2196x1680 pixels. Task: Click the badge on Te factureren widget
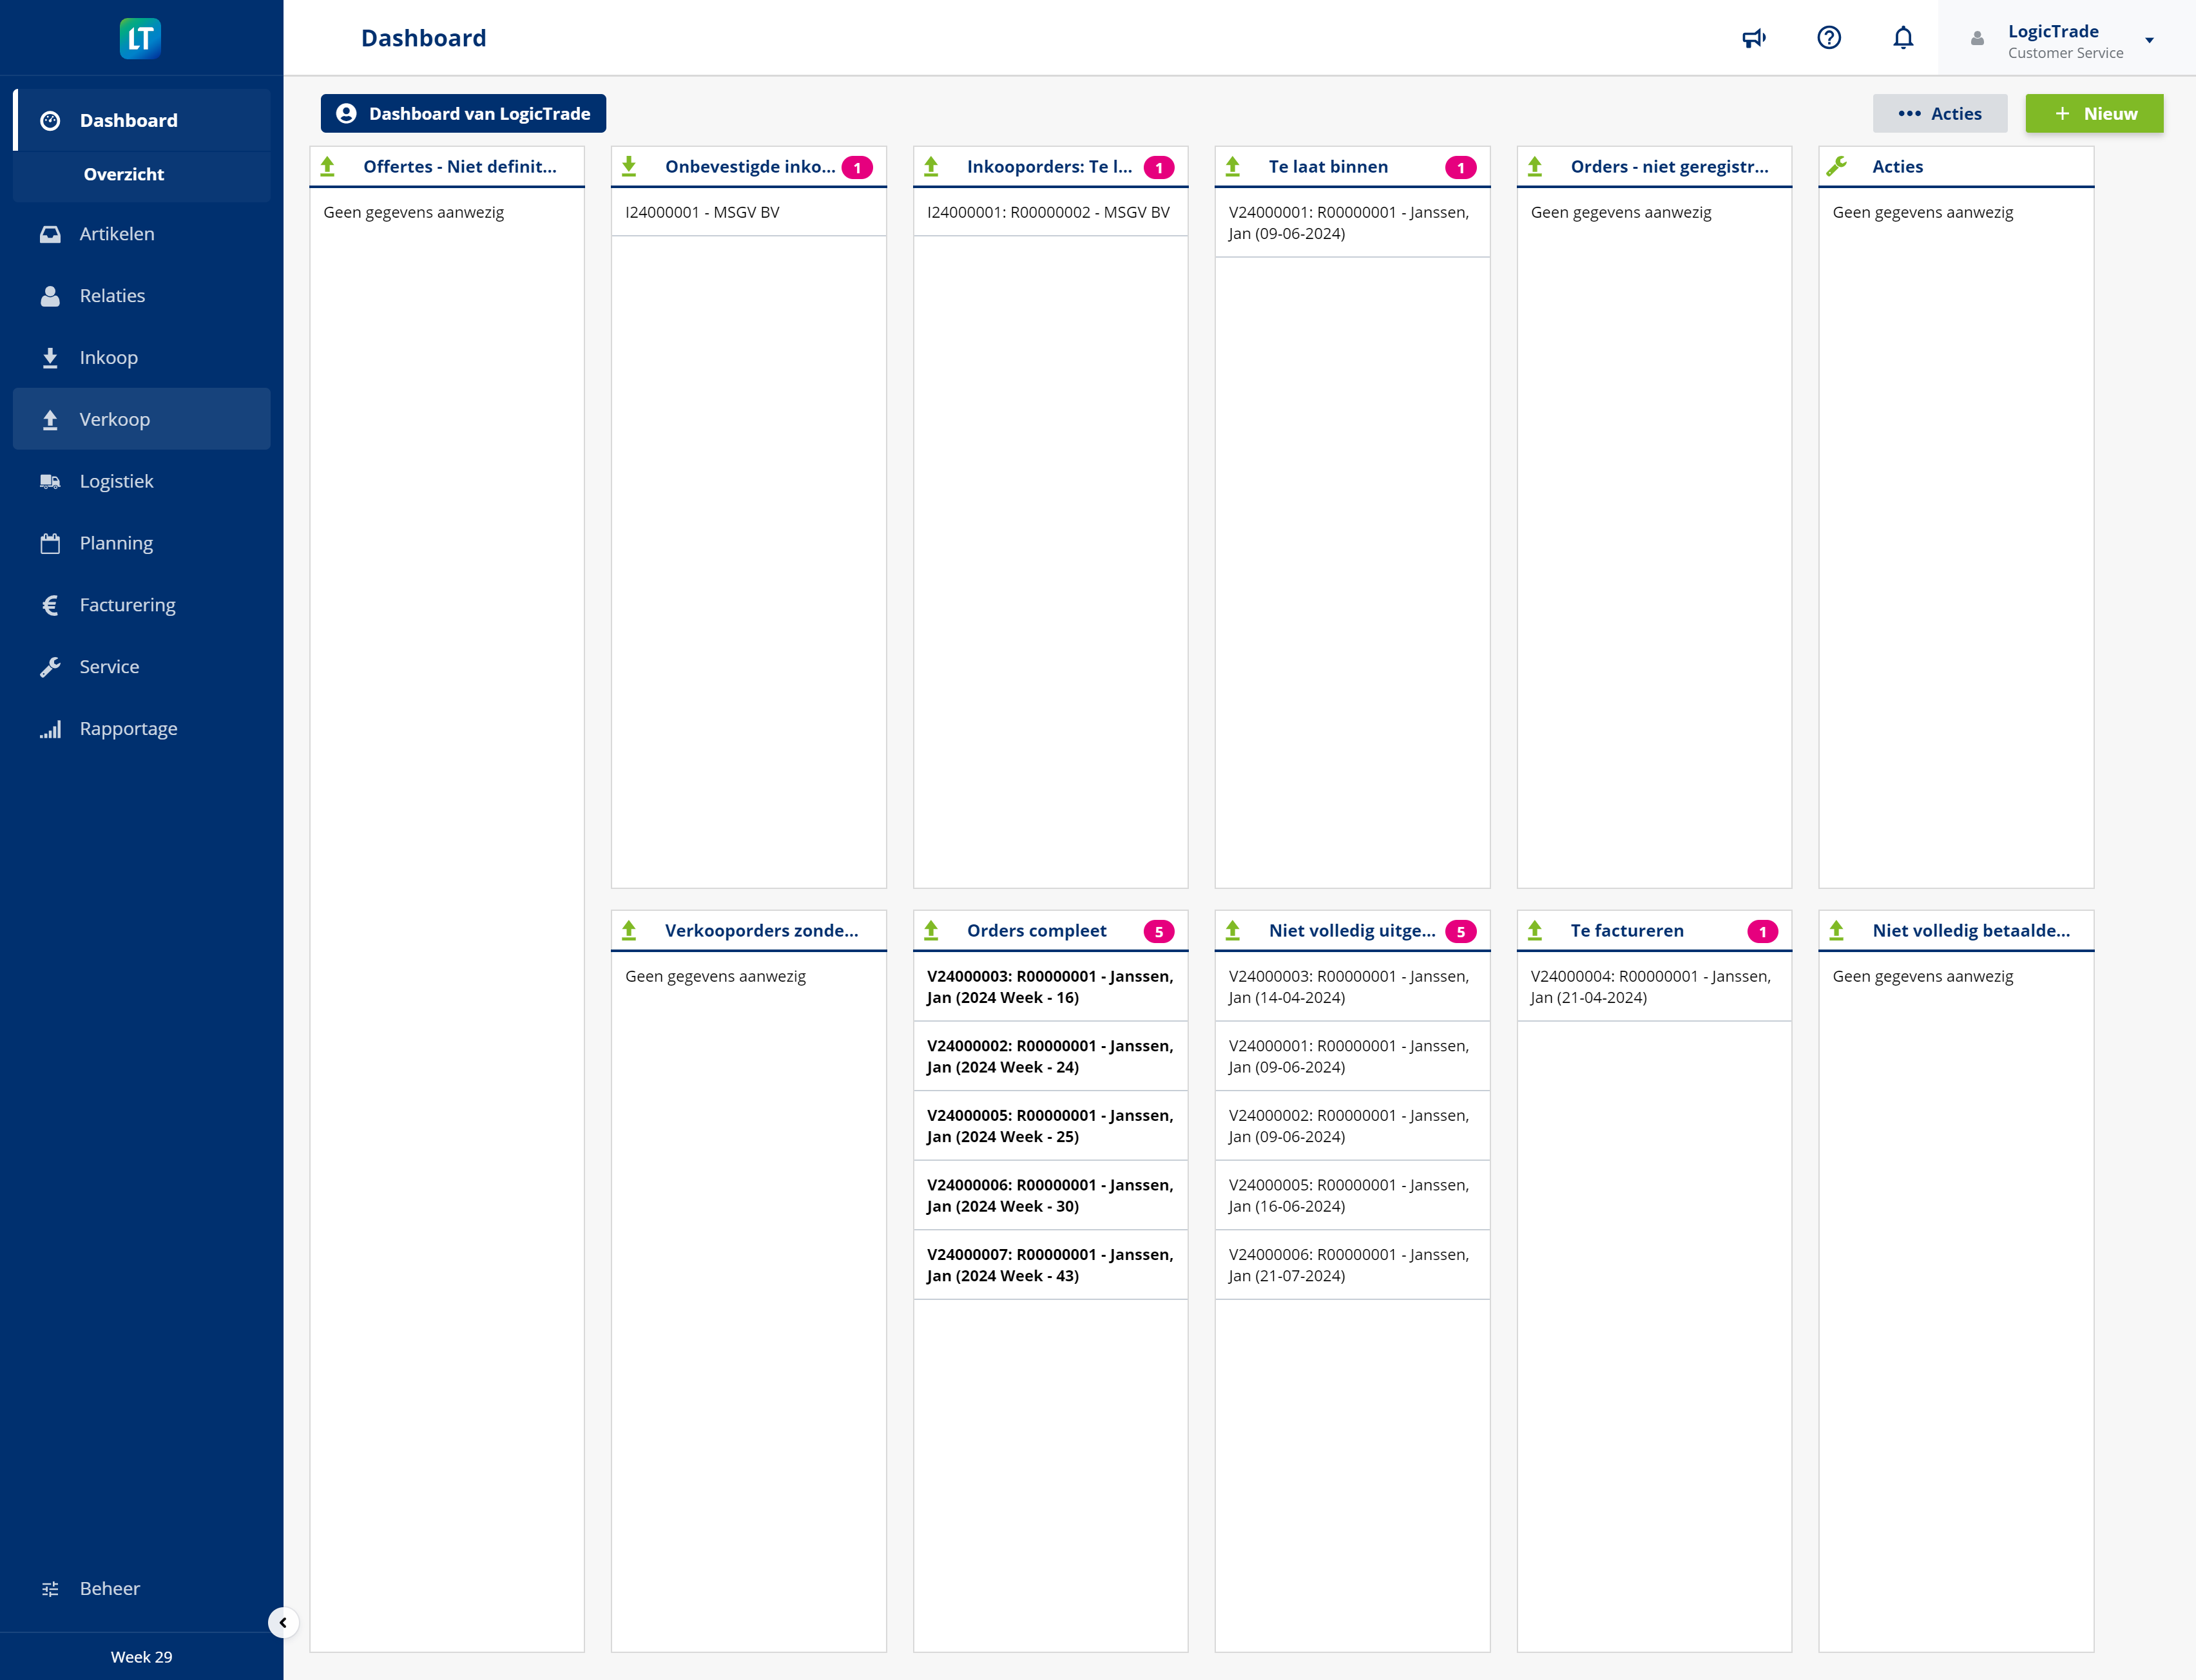1763,932
